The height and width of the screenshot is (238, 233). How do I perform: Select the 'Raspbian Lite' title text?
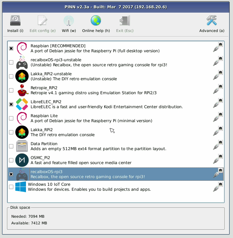point(44,116)
